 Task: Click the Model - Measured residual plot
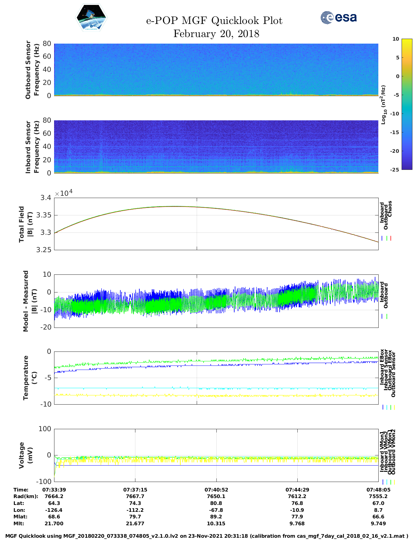(216, 301)
